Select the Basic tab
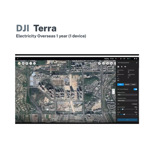 pos(120,85)
